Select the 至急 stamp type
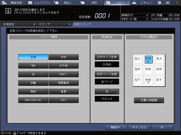181x135 pixels. 33,57
